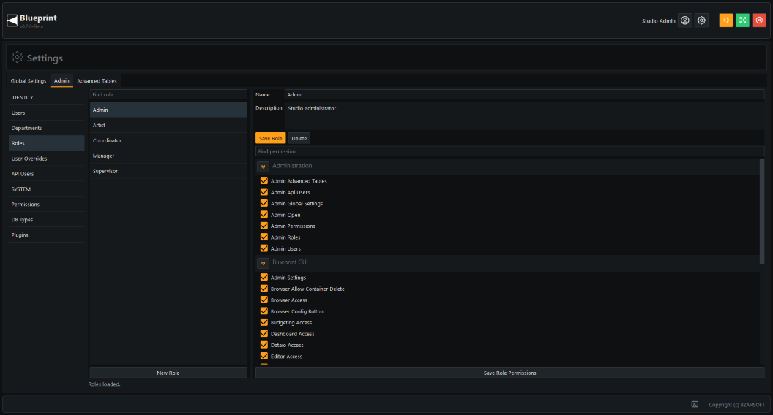Click the Blueprint logo icon
Viewport: 773px width, 415px height.
tap(12, 20)
